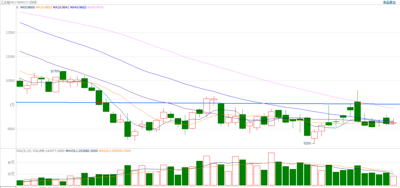
Task: Select the tall green candle marked 10700
Action: (63, 76)
